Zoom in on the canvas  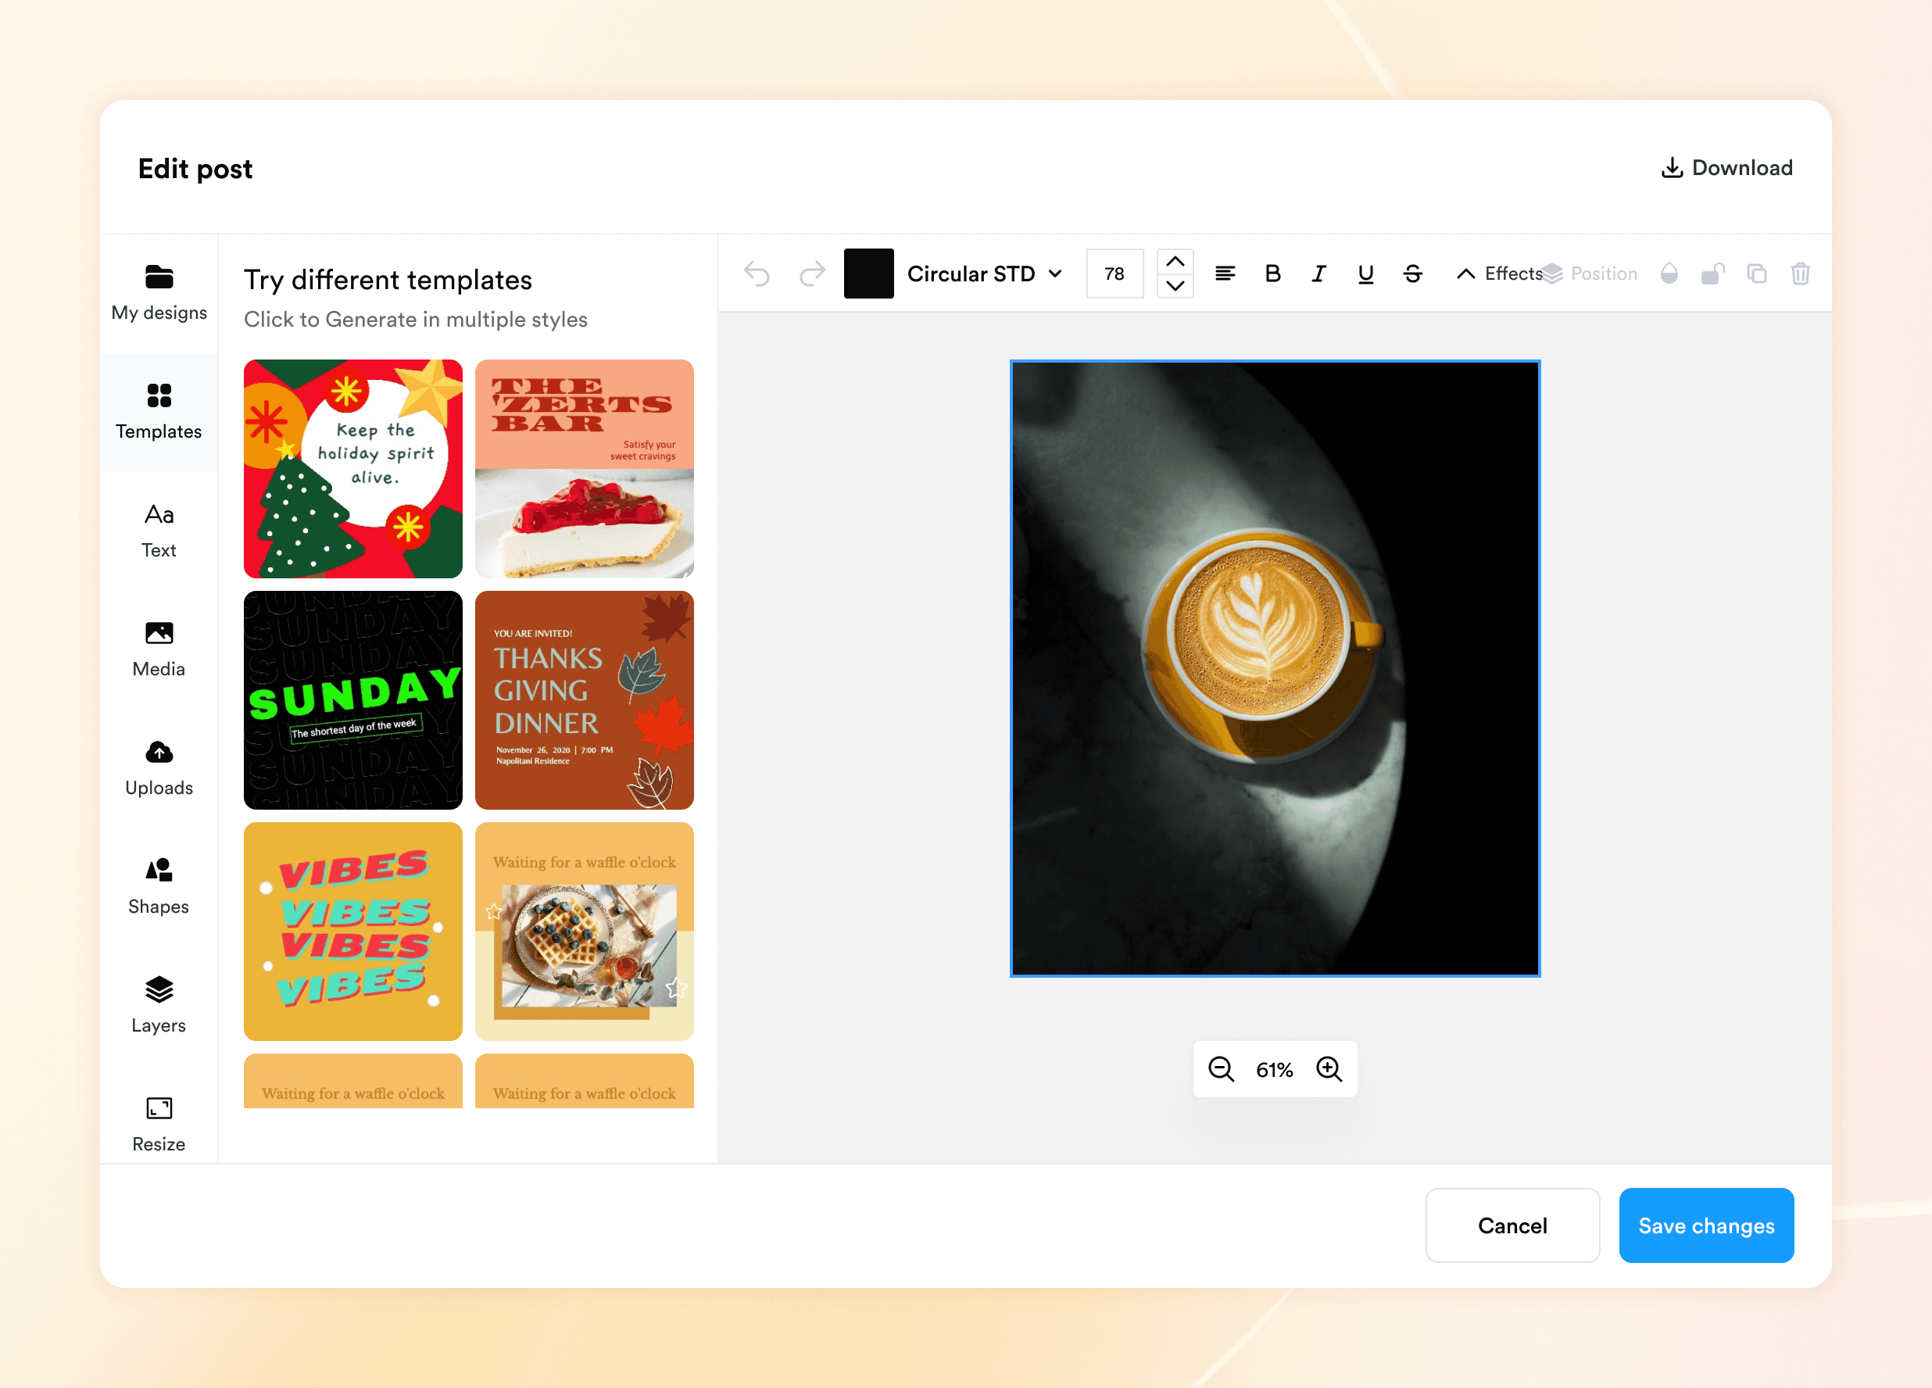pos(1329,1068)
